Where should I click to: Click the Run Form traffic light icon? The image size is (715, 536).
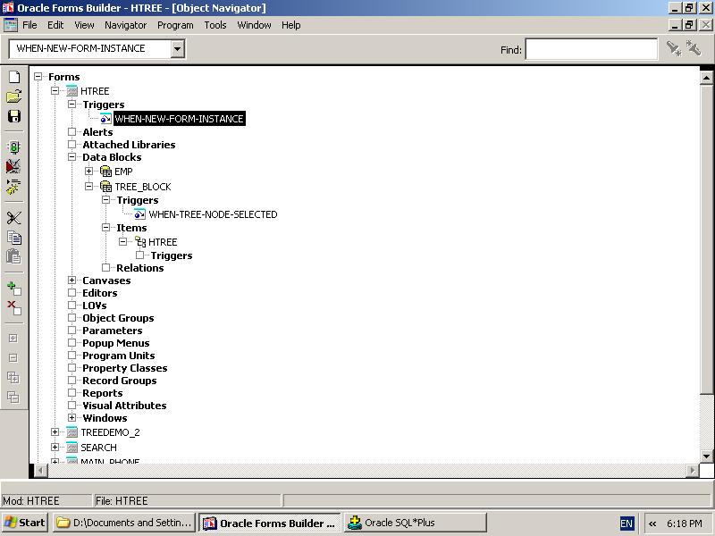point(13,147)
